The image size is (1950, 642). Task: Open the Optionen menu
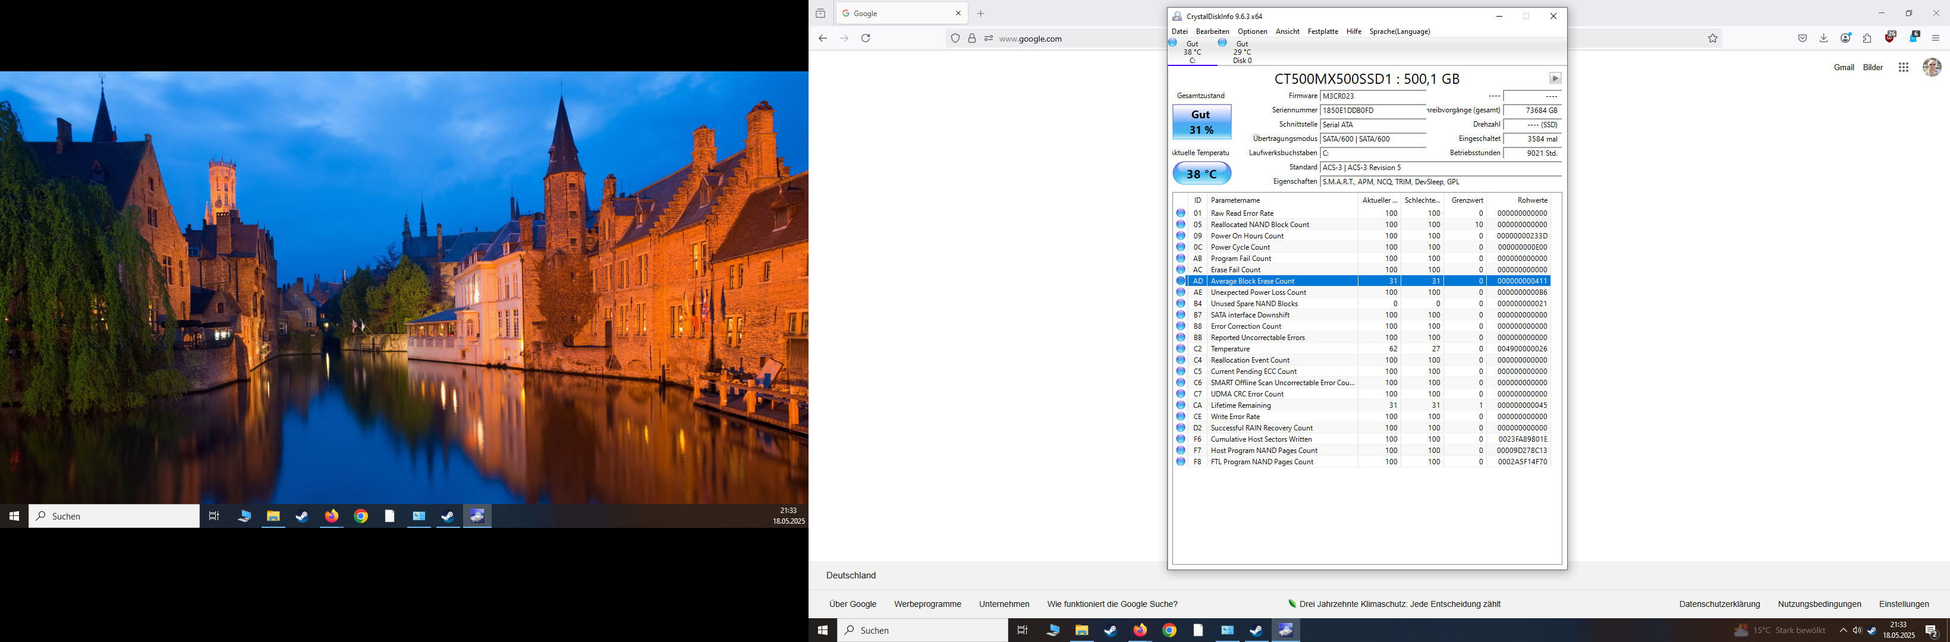coord(1252,32)
